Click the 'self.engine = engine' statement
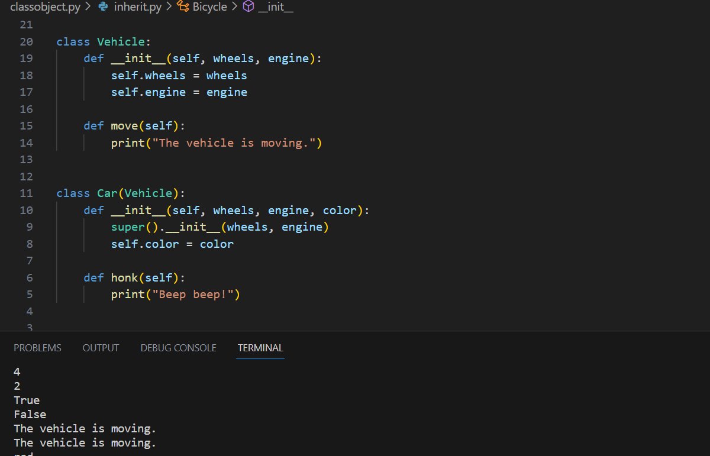The image size is (710, 456). pos(179,92)
